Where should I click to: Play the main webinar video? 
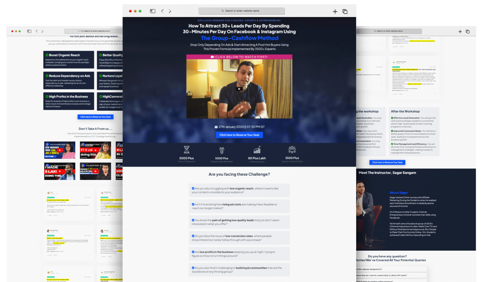coord(239,89)
